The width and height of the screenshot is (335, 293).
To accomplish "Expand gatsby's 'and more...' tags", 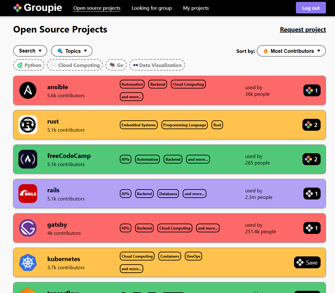I will point(208,228).
